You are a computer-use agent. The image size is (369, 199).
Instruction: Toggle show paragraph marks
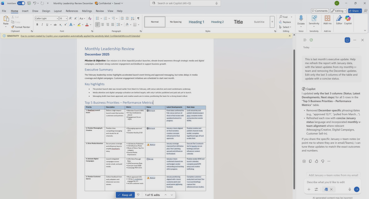138,18
